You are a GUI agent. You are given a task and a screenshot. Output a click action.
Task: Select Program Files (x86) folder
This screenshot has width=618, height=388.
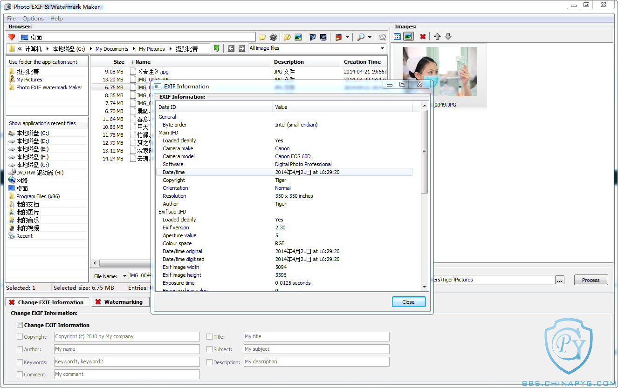pyautogui.click(x=38, y=196)
